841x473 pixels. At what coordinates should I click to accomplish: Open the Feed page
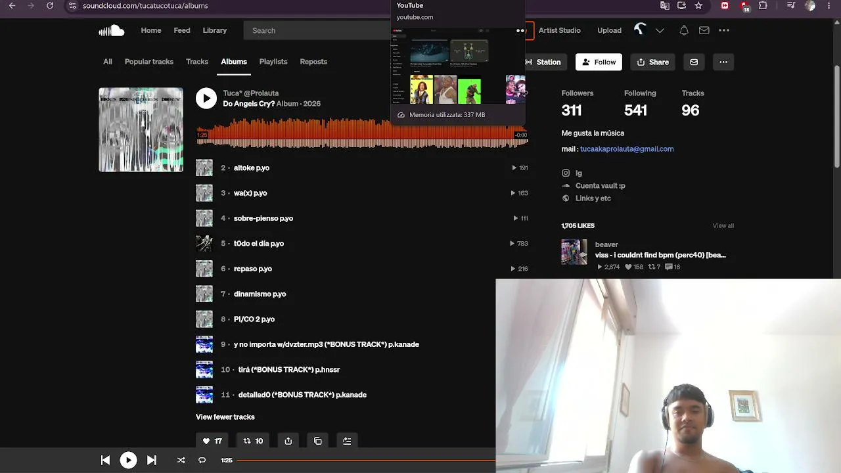(x=182, y=30)
